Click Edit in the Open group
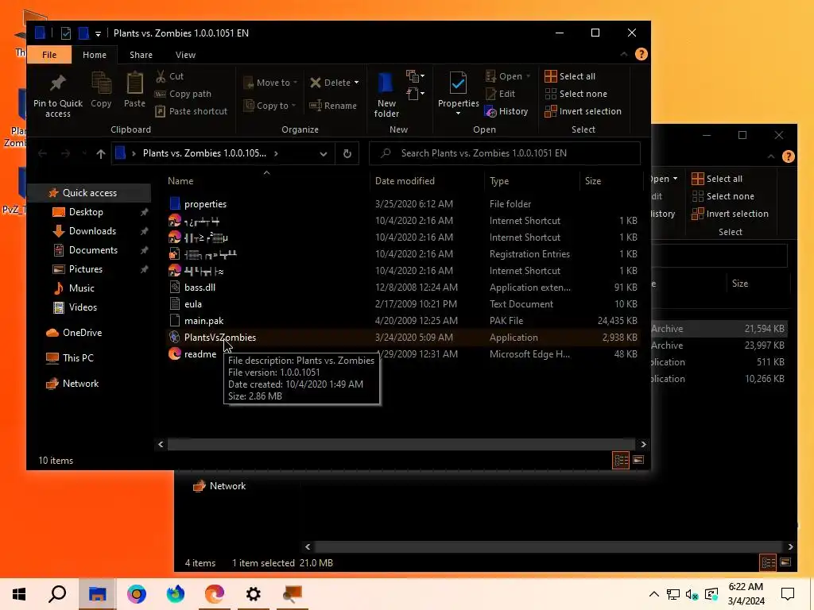The height and width of the screenshot is (610, 814). tap(501, 94)
